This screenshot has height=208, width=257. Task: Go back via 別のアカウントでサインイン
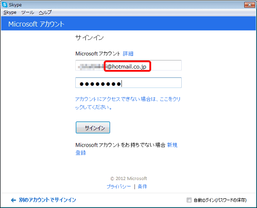(48, 200)
